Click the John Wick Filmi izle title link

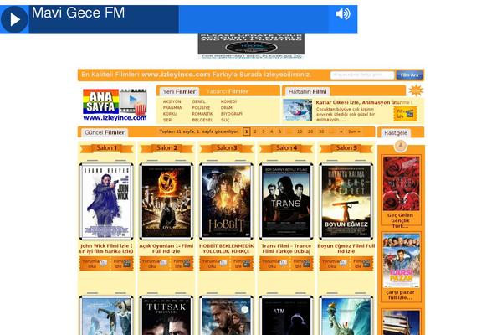106,249
